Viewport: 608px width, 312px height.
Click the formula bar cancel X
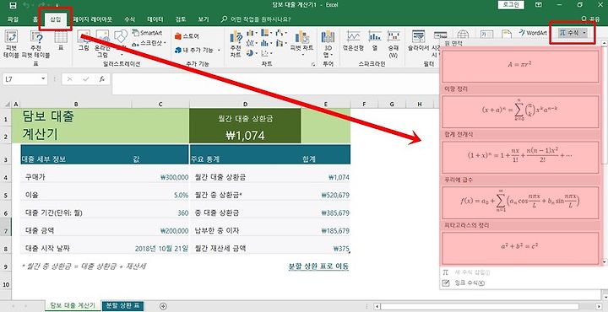(x=70, y=79)
